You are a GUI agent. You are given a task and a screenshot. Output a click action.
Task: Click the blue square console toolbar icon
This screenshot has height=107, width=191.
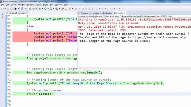[x=22, y=9]
